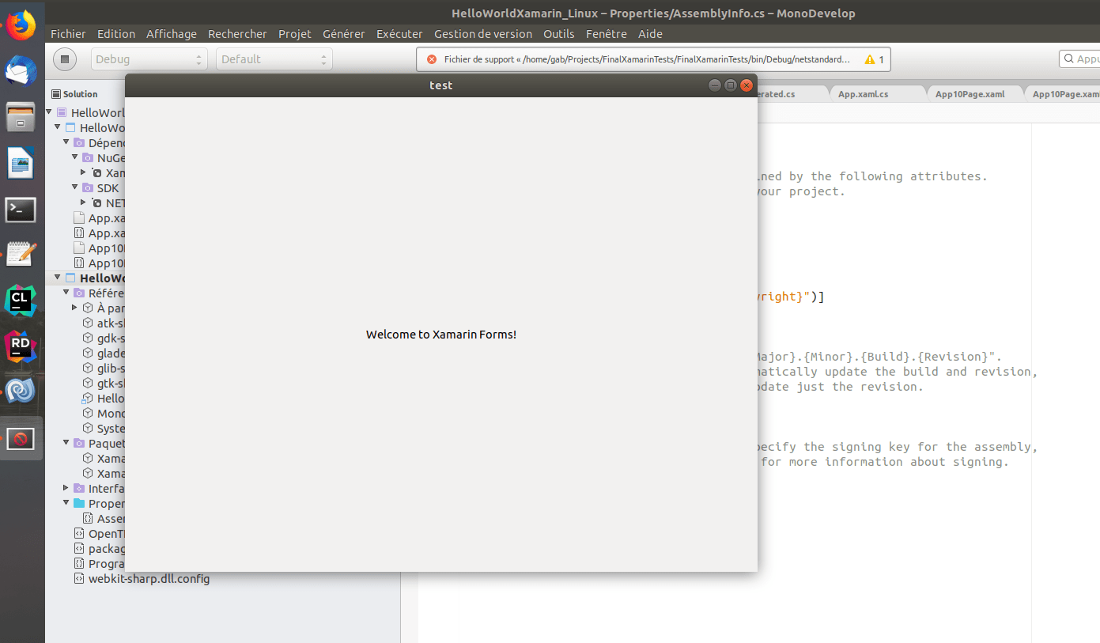Click the error icon in the status bar
The width and height of the screenshot is (1100, 643).
(430, 59)
